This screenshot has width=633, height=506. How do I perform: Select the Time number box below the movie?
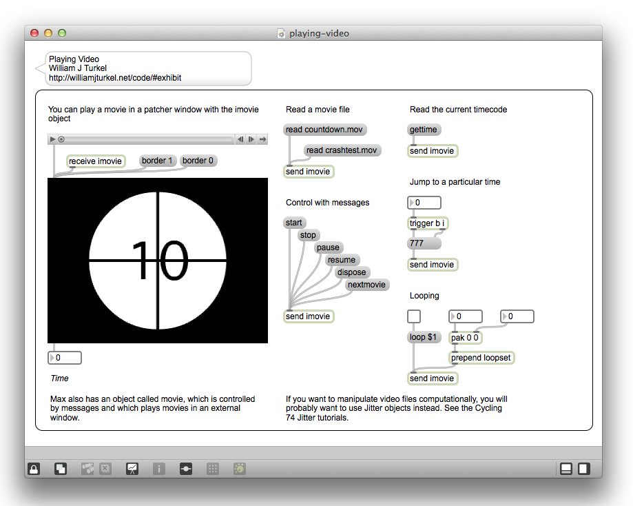[x=65, y=358]
